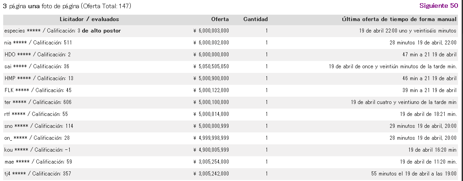Select the HDO ***** bidder entry
The image size is (463, 181).
coord(38,55)
